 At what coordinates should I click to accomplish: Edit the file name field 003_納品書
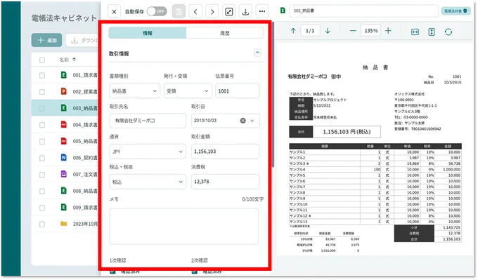tap(363, 11)
